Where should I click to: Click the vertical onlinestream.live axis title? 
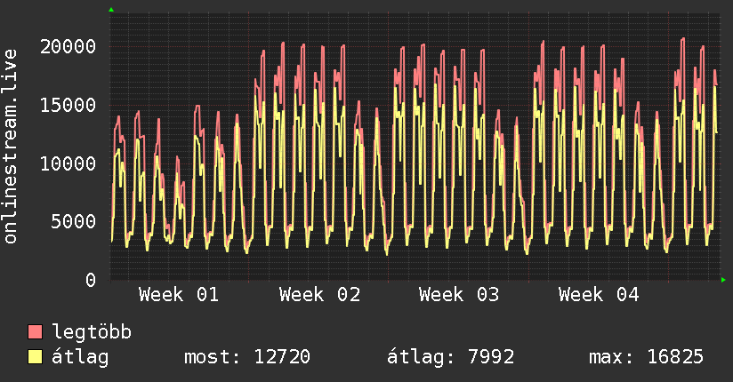point(11,146)
